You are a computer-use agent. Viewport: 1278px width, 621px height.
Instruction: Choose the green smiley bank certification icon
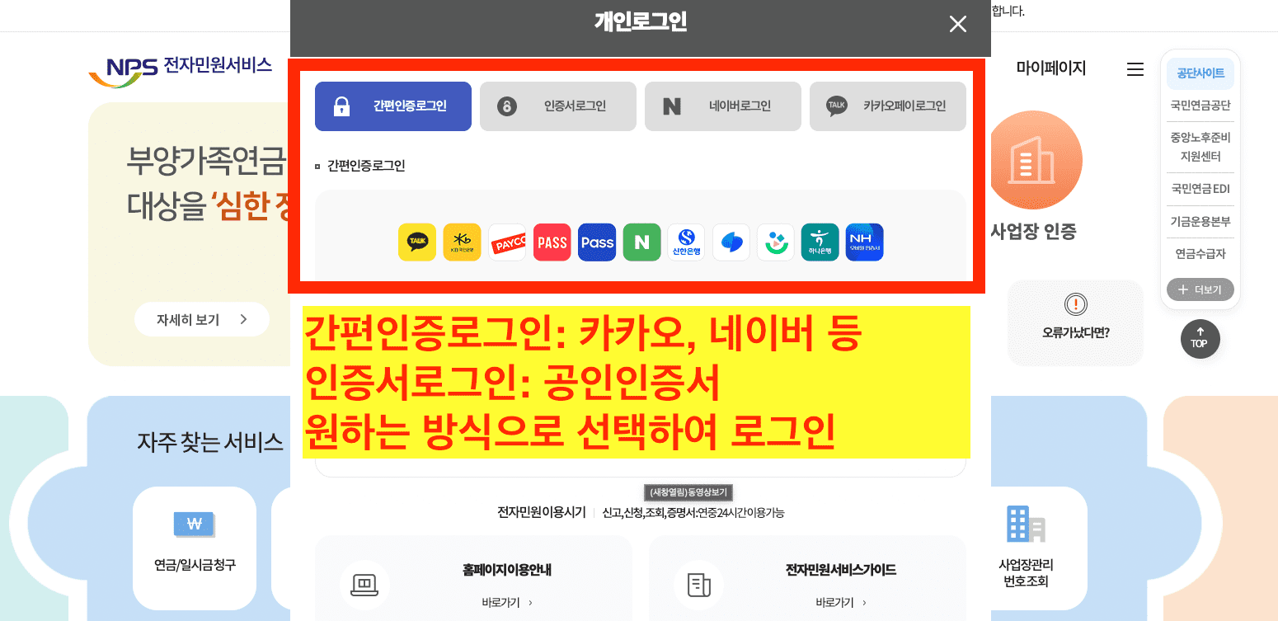pos(776,242)
